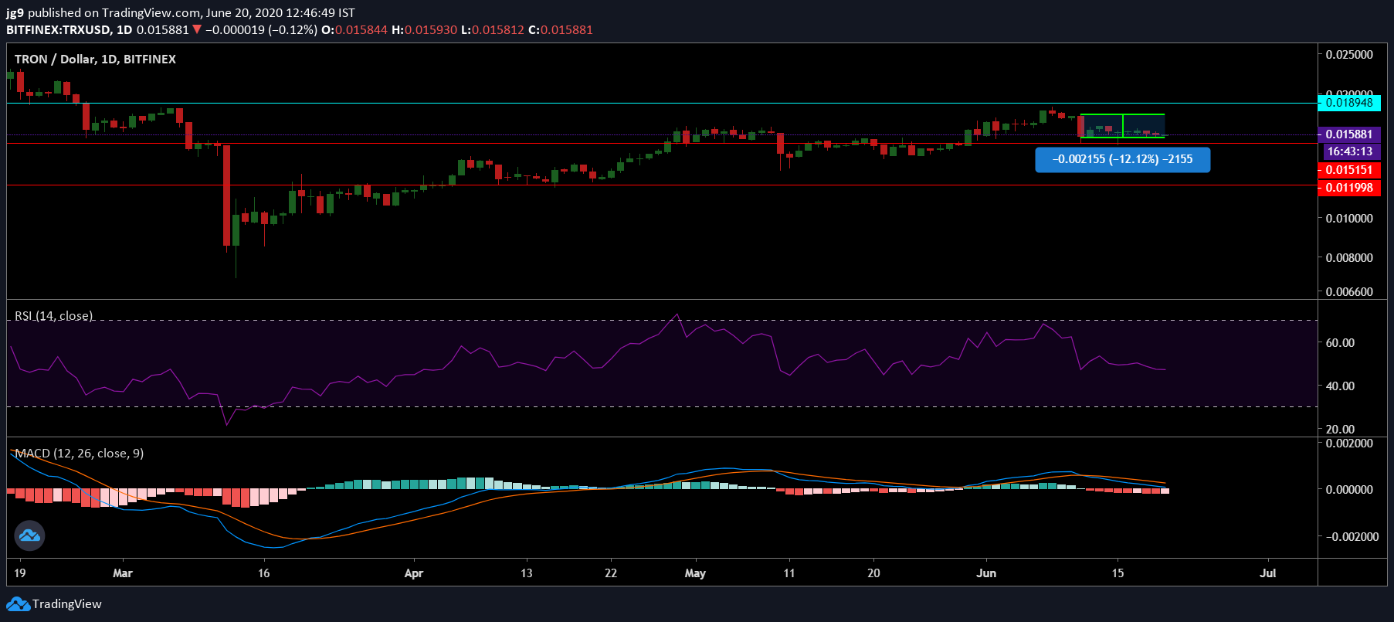Click the 20 date label on time axis
This screenshot has height=622, width=1394.
873,573
